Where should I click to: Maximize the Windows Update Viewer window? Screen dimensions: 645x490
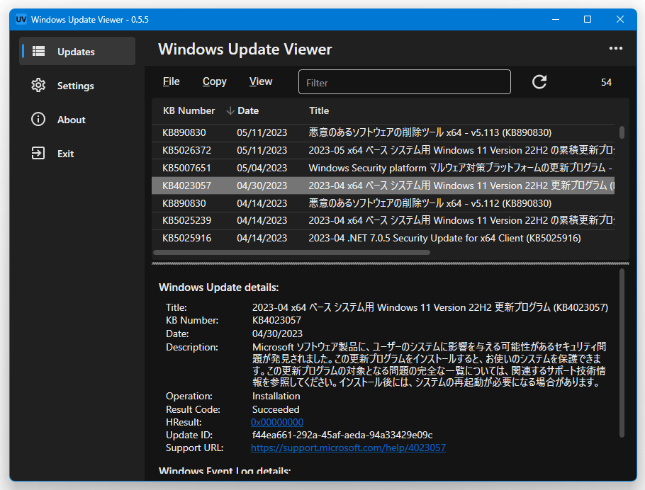[588, 19]
